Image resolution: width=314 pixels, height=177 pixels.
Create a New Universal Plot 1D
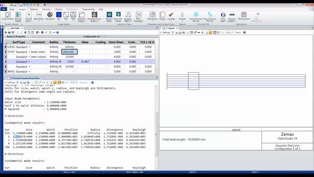pyautogui.click(x=196, y=16)
